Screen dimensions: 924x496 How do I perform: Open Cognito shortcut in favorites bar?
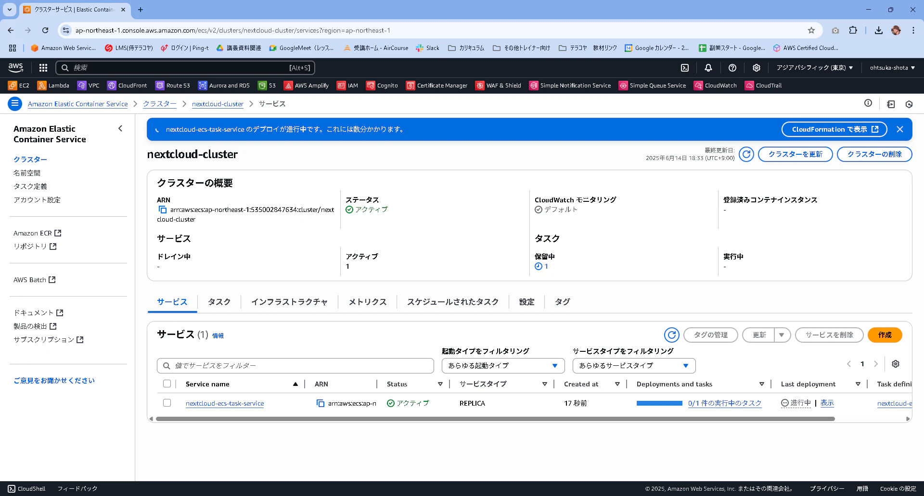pyautogui.click(x=382, y=86)
